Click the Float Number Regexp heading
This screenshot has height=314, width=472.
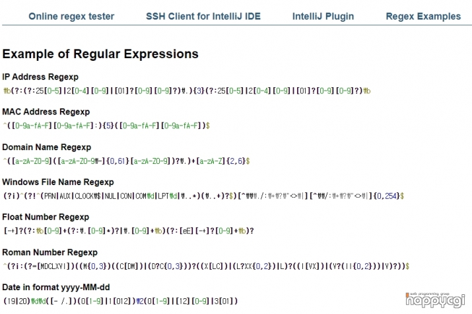46,217
